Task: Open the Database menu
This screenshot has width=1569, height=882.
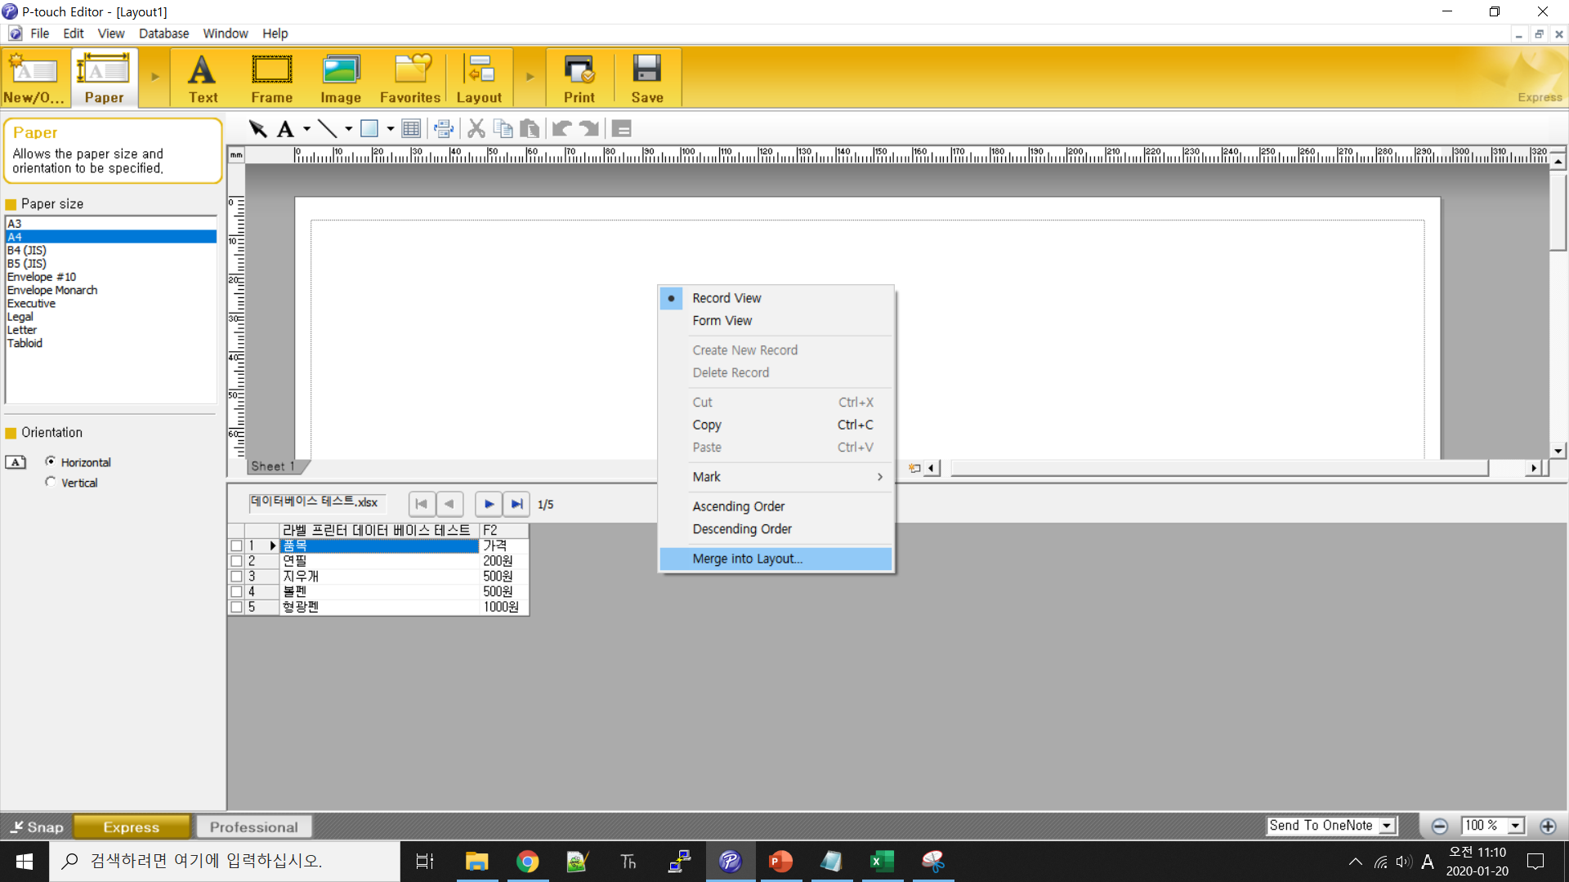Action: (x=163, y=33)
